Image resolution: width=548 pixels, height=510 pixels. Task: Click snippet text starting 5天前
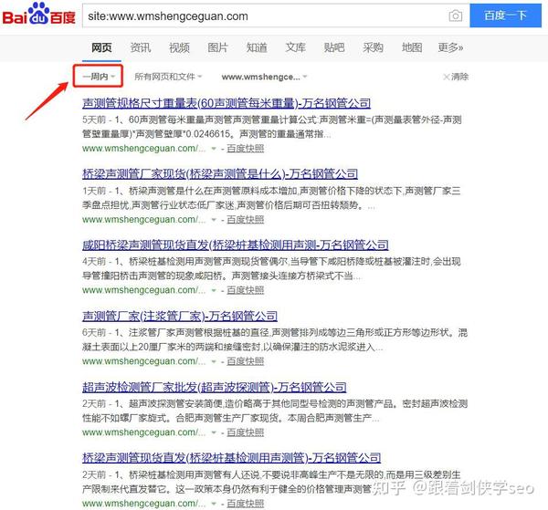point(272,127)
